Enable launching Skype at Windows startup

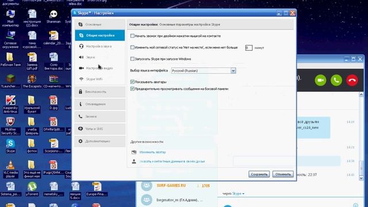click(x=132, y=59)
